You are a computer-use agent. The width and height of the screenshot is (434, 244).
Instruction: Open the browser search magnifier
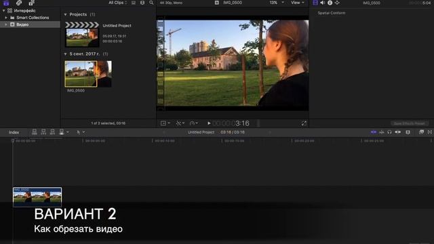(151, 3)
